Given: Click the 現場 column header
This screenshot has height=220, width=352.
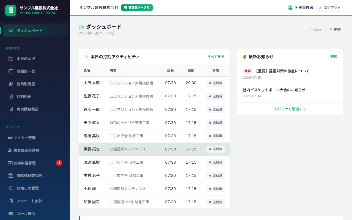Looking at the screenshot, I should pyautogui.click(x=113, y=70).
